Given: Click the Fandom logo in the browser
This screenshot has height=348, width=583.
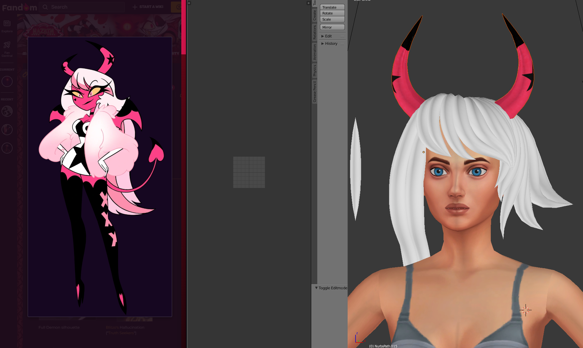Looking at the screenshot, I should tap(19, 7).
